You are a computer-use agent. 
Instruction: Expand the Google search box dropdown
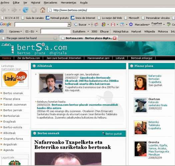click(x=69, y=25)
